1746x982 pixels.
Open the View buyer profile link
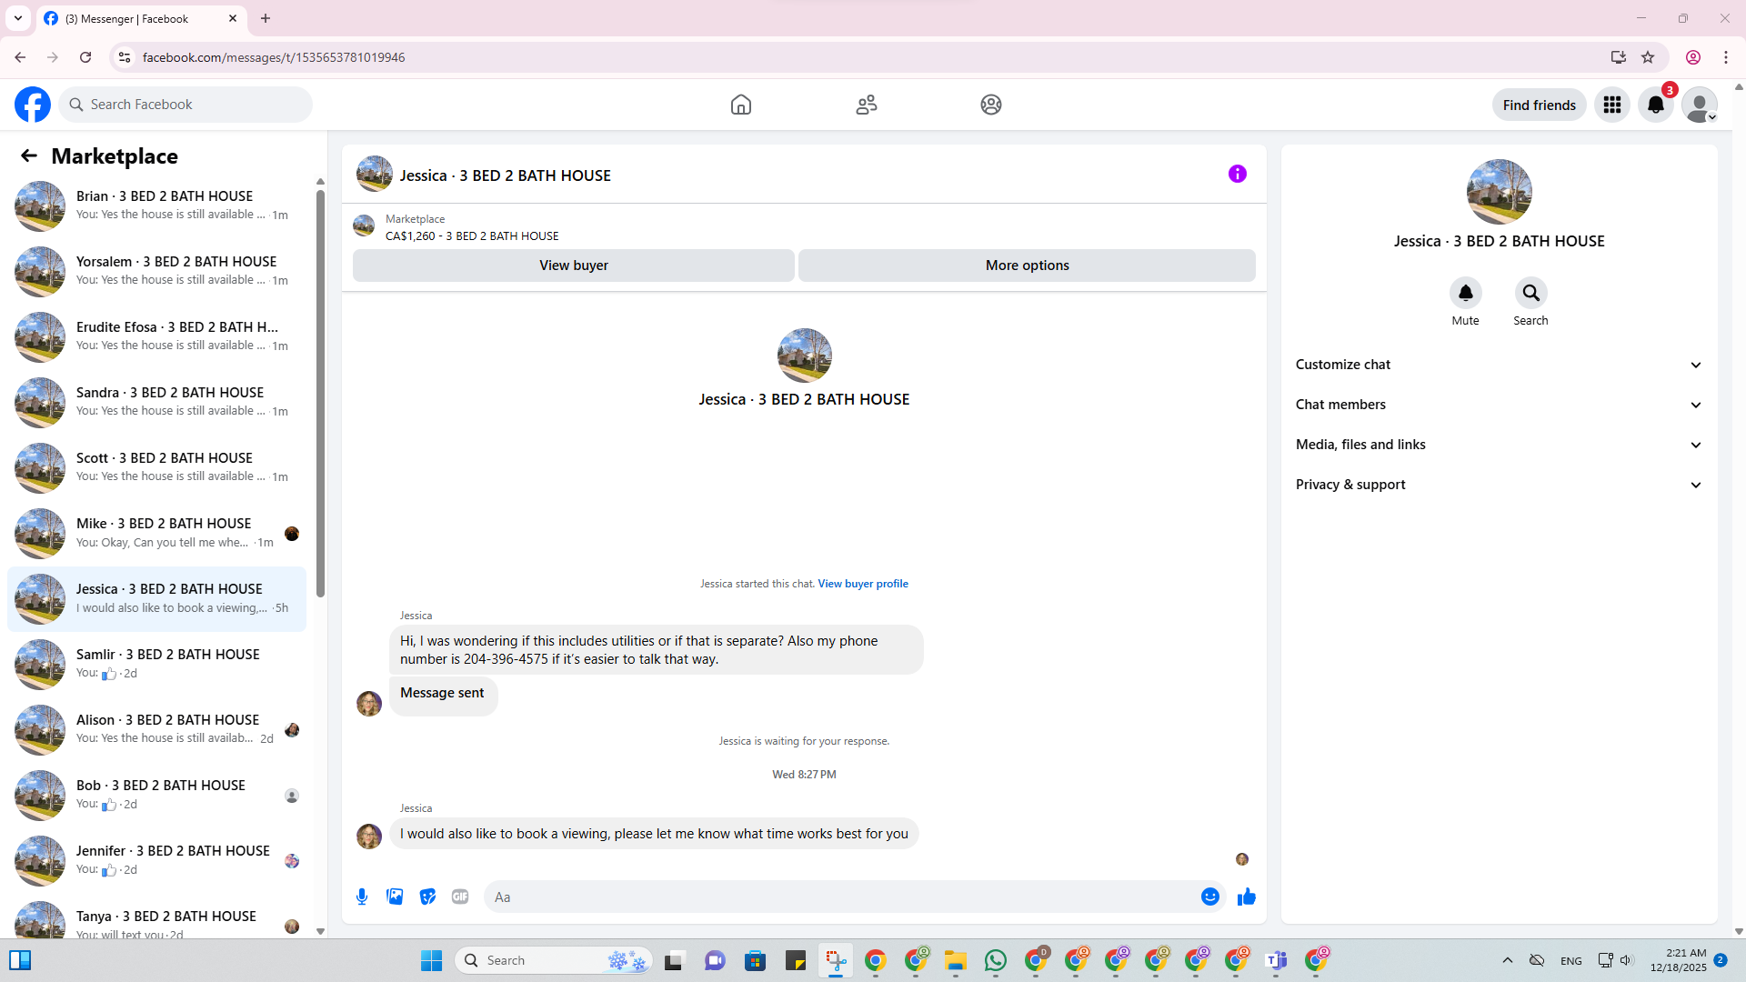(862, 584)
